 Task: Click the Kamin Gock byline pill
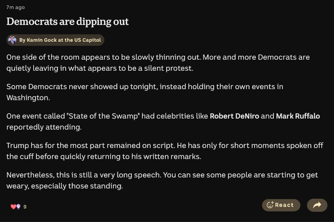55,40
